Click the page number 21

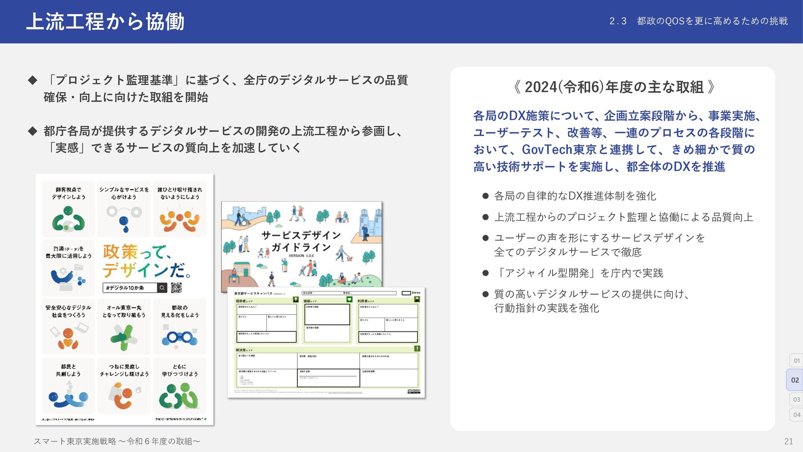click(x=788, y=441)
